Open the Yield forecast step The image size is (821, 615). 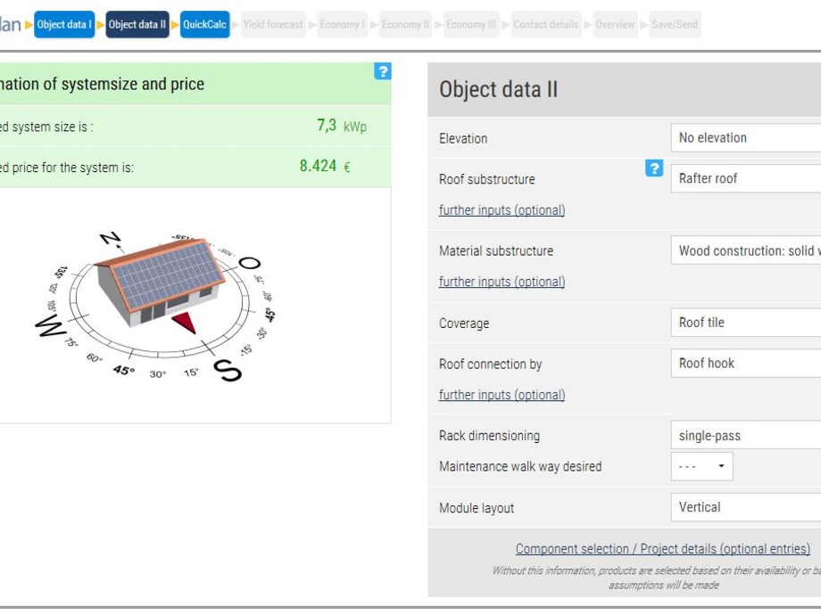click(x=273, y=24)
